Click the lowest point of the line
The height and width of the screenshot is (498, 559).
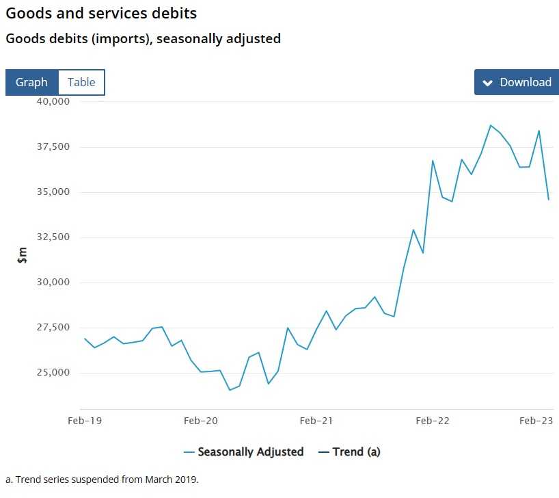pyautogui.click(x=230, y=390)
